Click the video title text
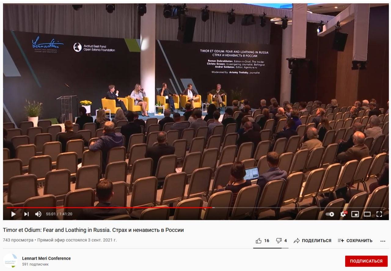The width and height of the screenshot is (391, 271). 93,230
